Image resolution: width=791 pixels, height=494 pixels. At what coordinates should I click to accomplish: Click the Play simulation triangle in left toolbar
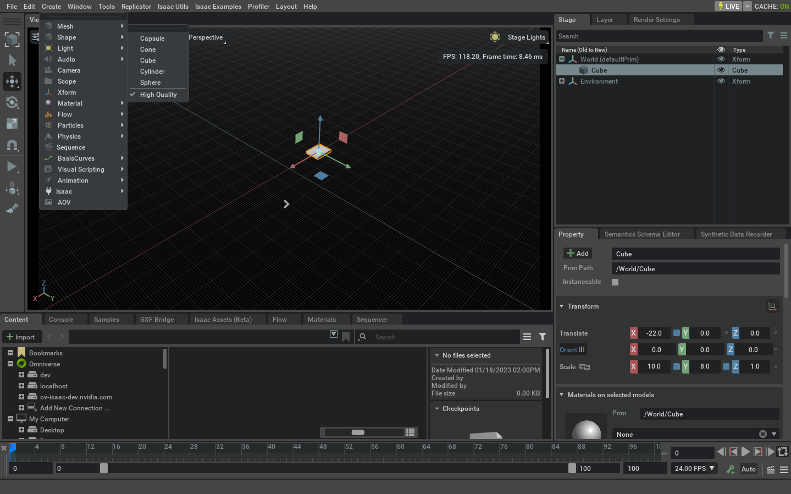pos(12,166)
